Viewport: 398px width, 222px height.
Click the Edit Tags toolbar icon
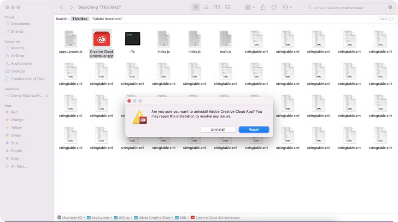[x=274, y=7]
